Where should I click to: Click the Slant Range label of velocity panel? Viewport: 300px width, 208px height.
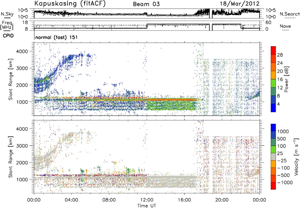tap(10, 157)
